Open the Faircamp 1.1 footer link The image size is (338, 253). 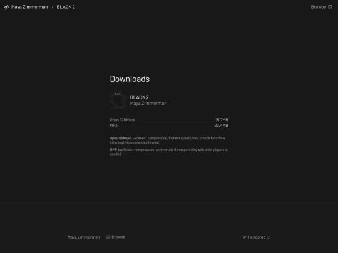click(x=259, y=237)
